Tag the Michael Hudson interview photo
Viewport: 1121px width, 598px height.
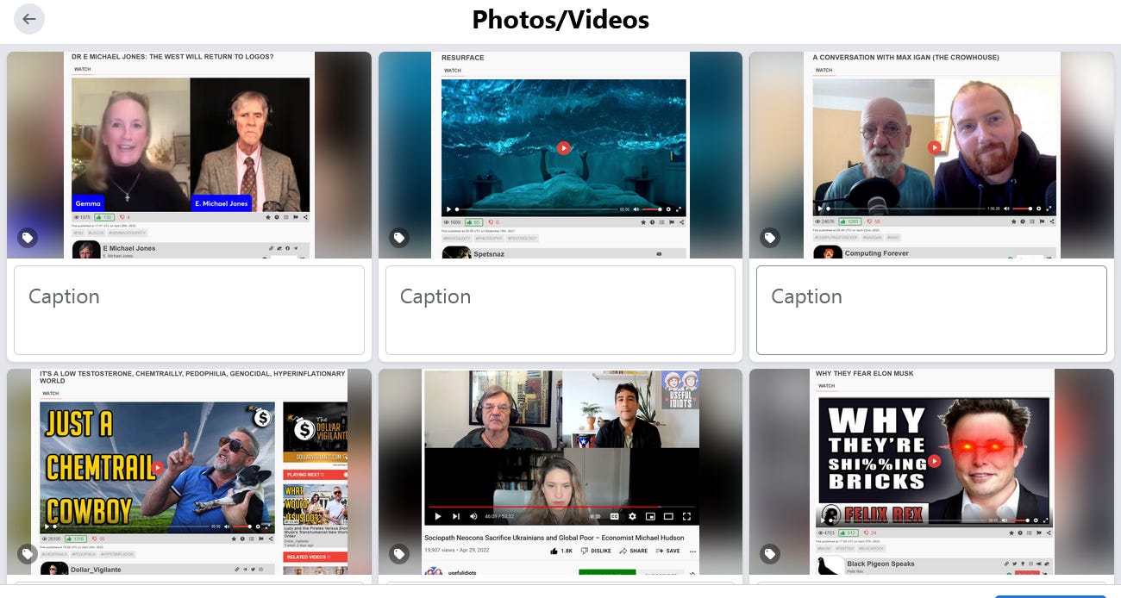point(398,554)
